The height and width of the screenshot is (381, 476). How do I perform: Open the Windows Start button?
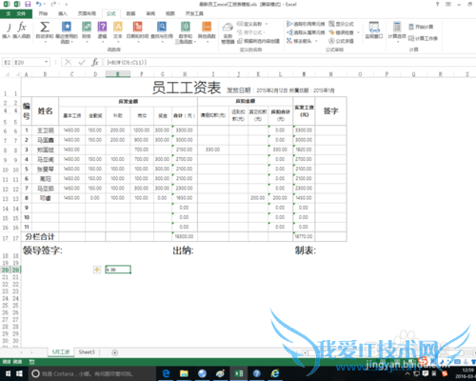pos(19,373)
